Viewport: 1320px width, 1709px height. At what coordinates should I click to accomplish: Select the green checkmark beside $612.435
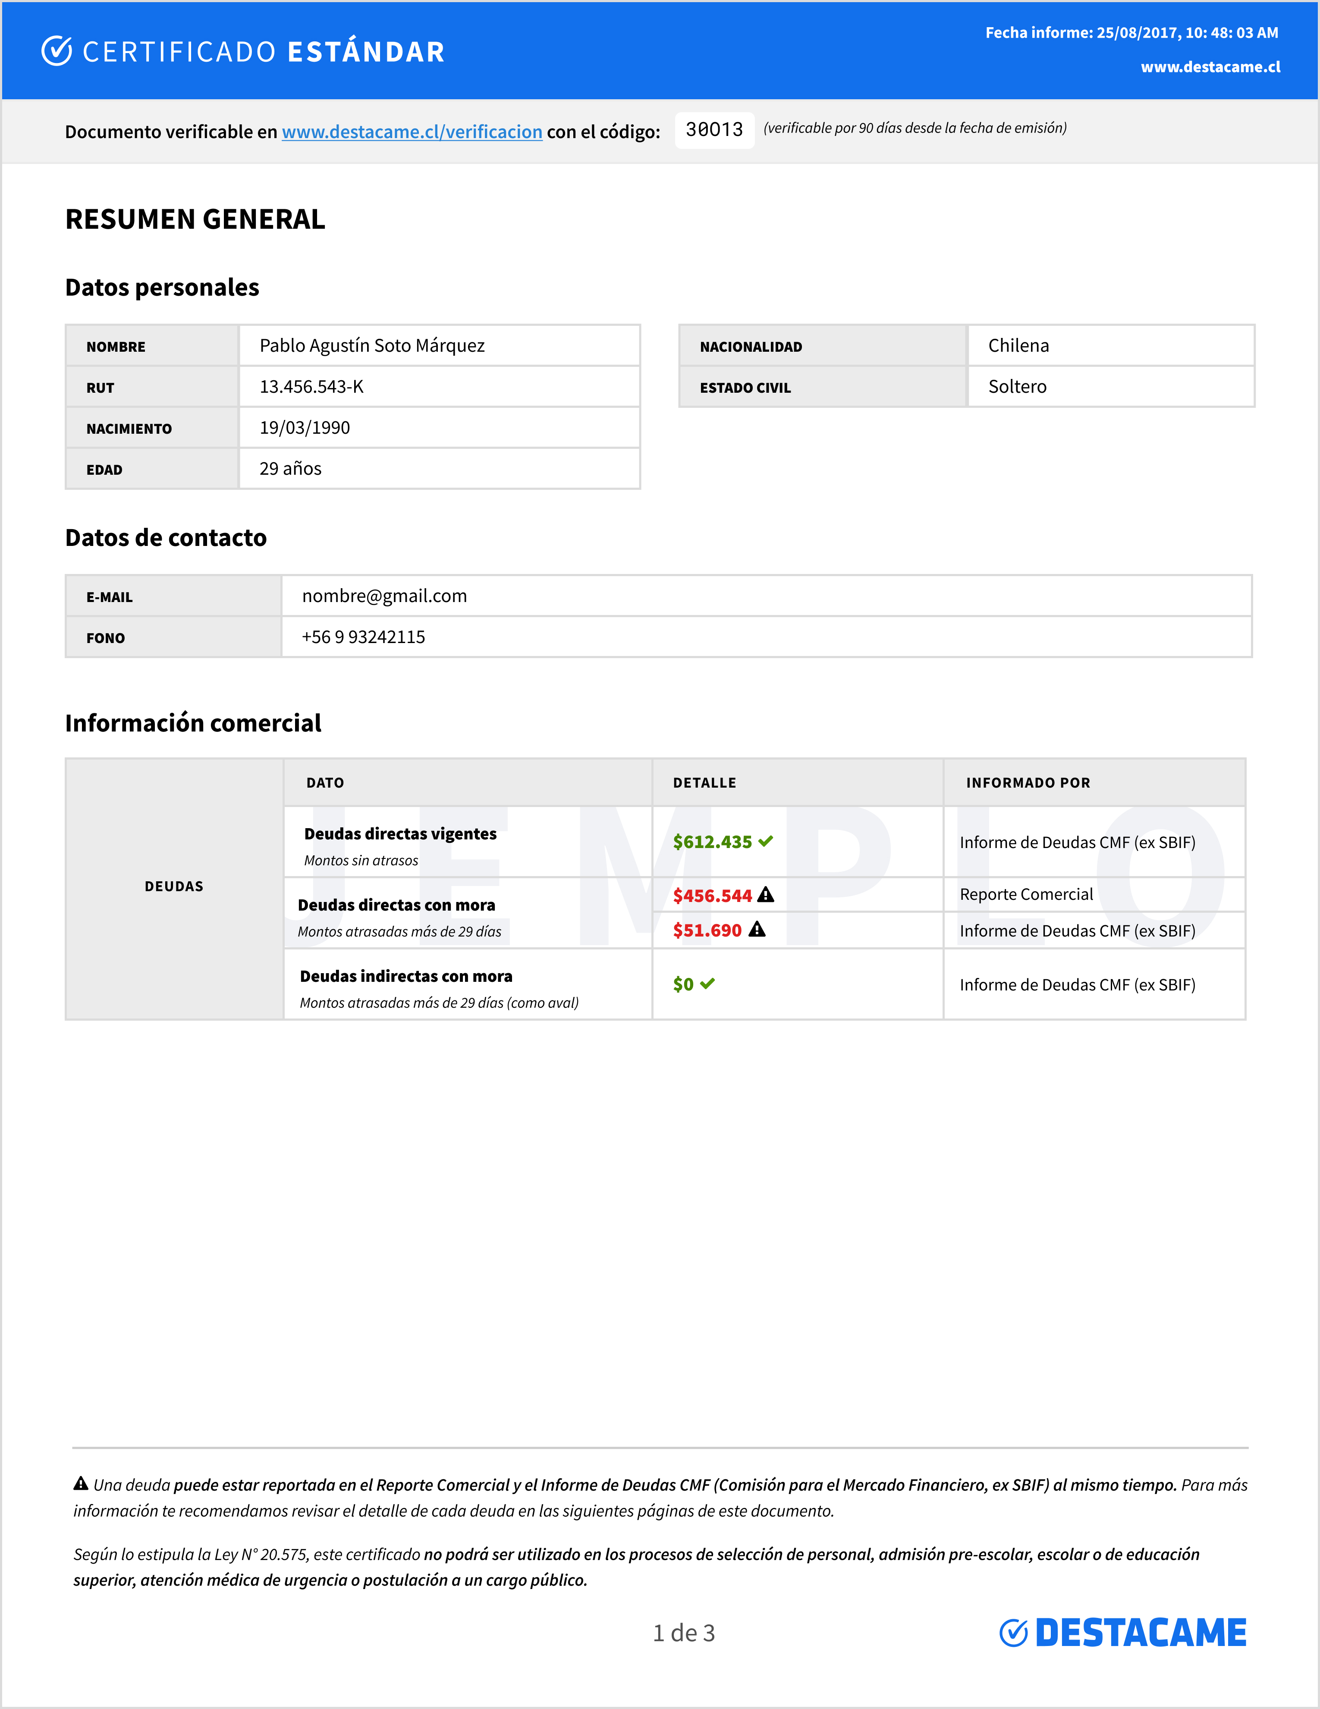click(767, 842)
